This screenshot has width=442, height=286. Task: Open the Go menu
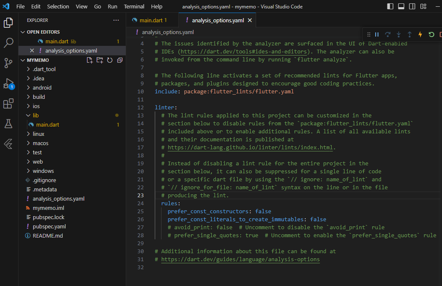(x=97, y=6)
